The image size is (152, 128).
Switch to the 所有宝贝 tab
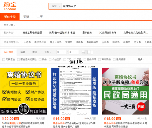[x=10, y=17]
